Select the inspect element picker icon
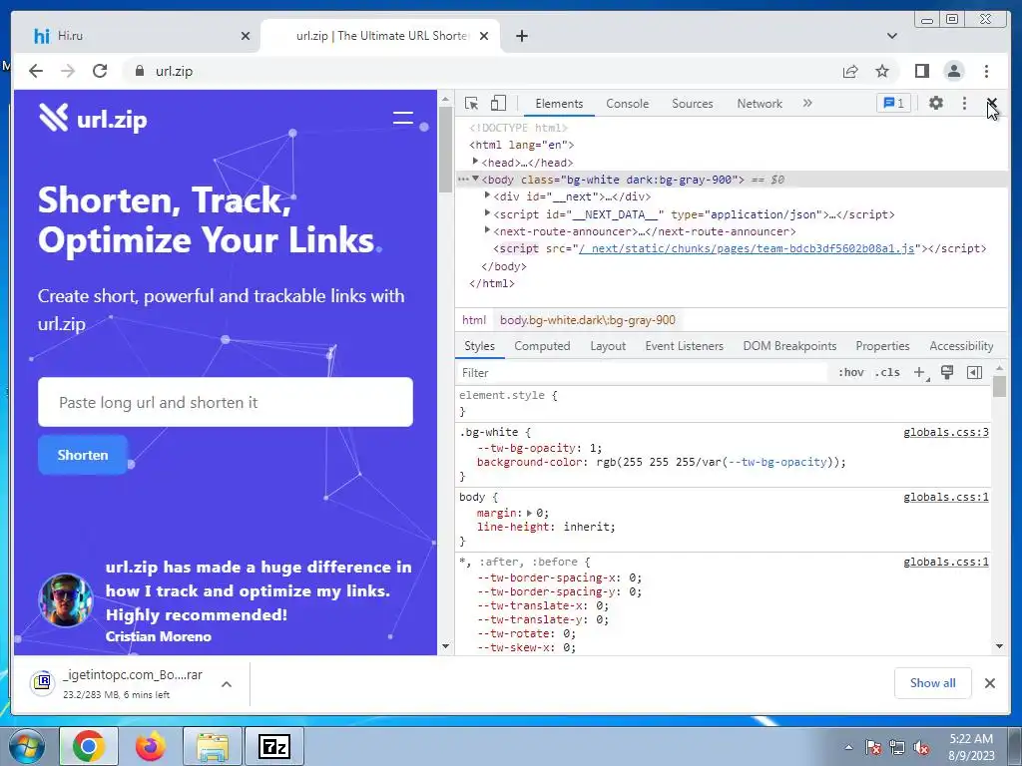The width and height of the screenshot is (1022, 766). (471, 103)
